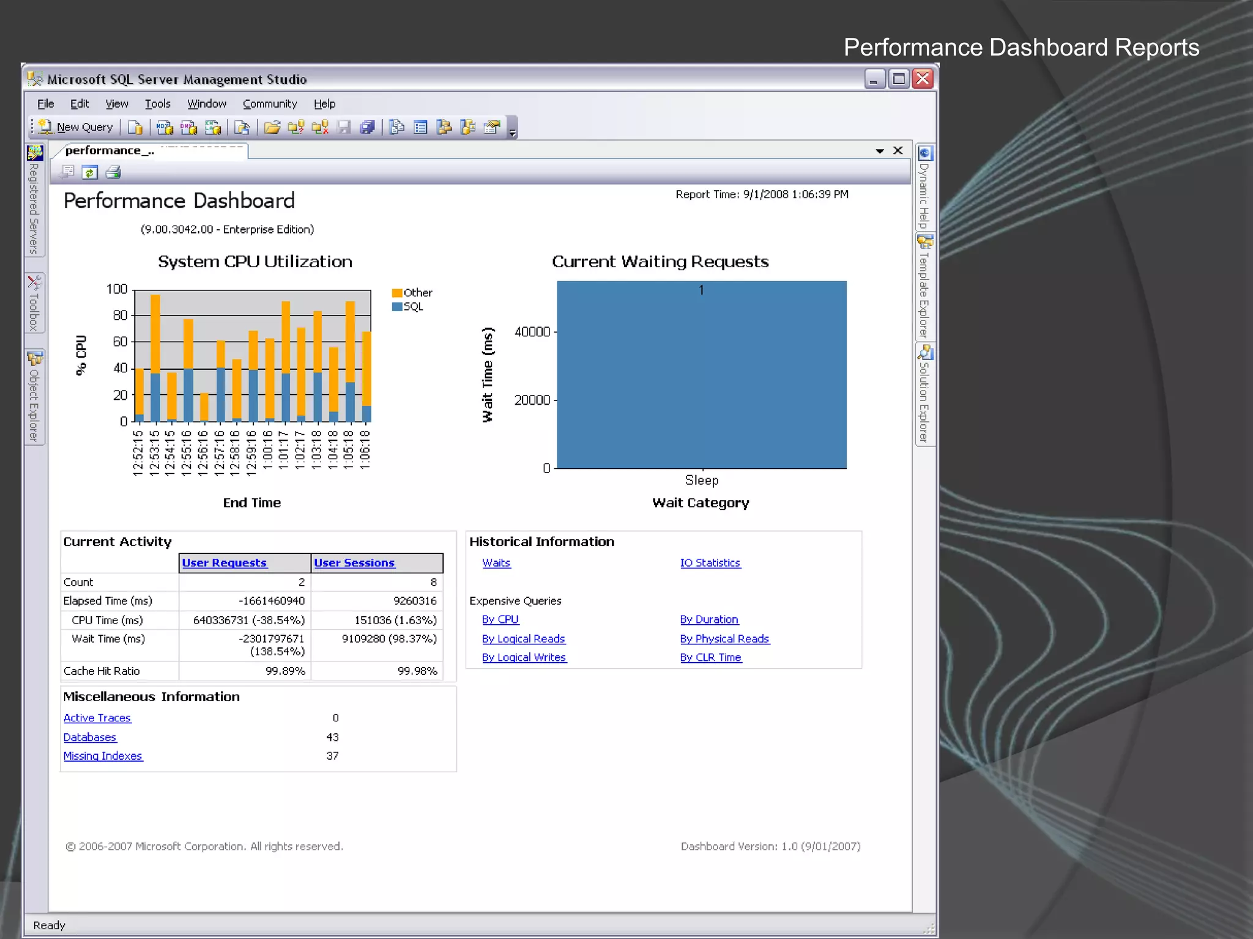The width and height of the screenshot is (1253, 939).
Task: Click the disconnect icon with red X
Action: [320, 127]
